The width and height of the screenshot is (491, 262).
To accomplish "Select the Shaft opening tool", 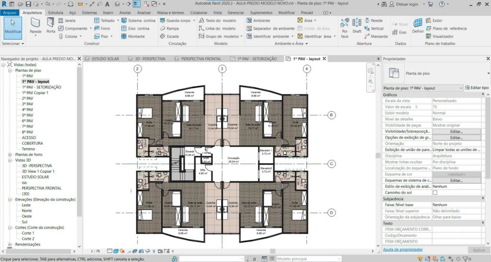I will pos(357,26).
